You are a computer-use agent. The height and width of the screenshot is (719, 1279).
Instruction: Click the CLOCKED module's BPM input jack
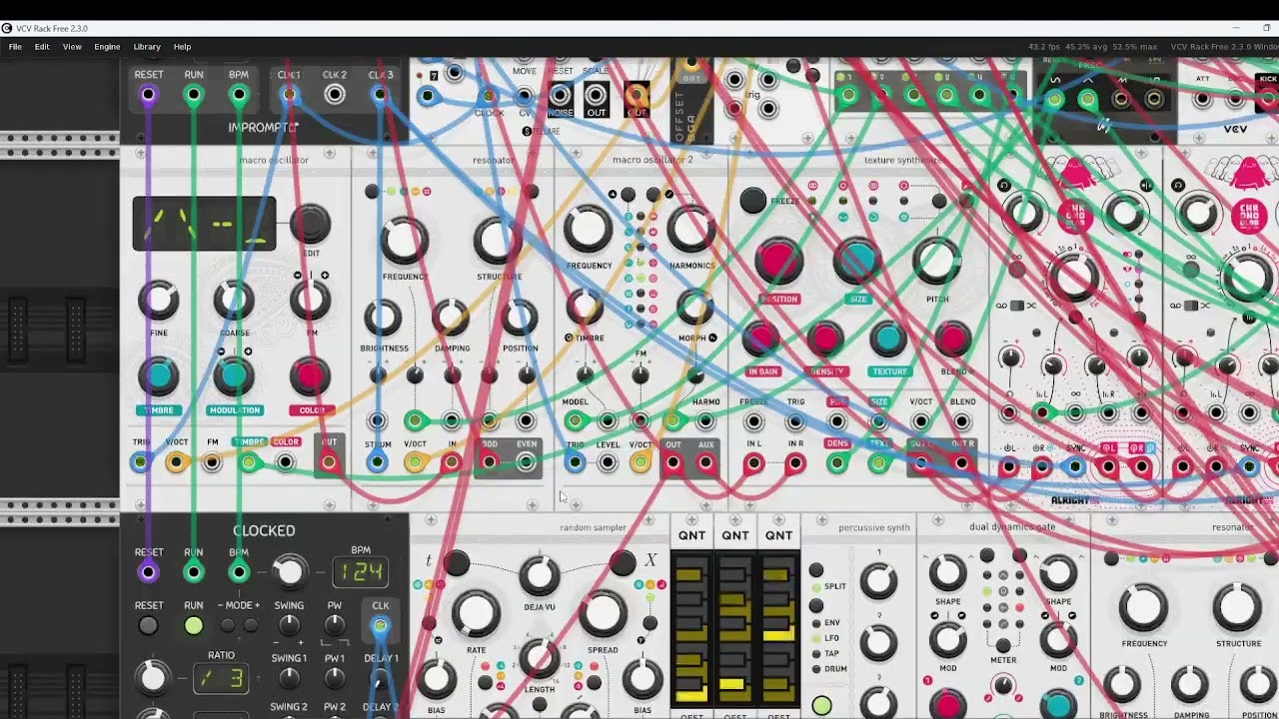(x=238, y=572)
